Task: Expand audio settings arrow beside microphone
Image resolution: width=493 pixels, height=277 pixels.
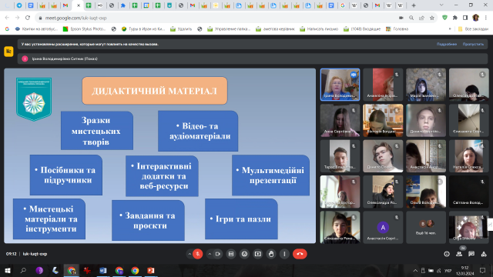Action: (x=189, y=254)
